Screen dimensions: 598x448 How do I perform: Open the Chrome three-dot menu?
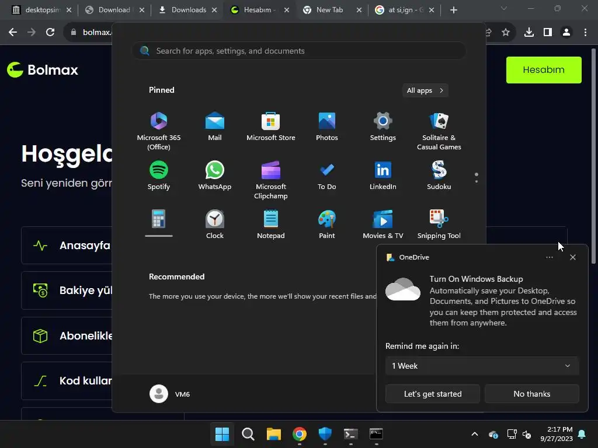point(585,33)
